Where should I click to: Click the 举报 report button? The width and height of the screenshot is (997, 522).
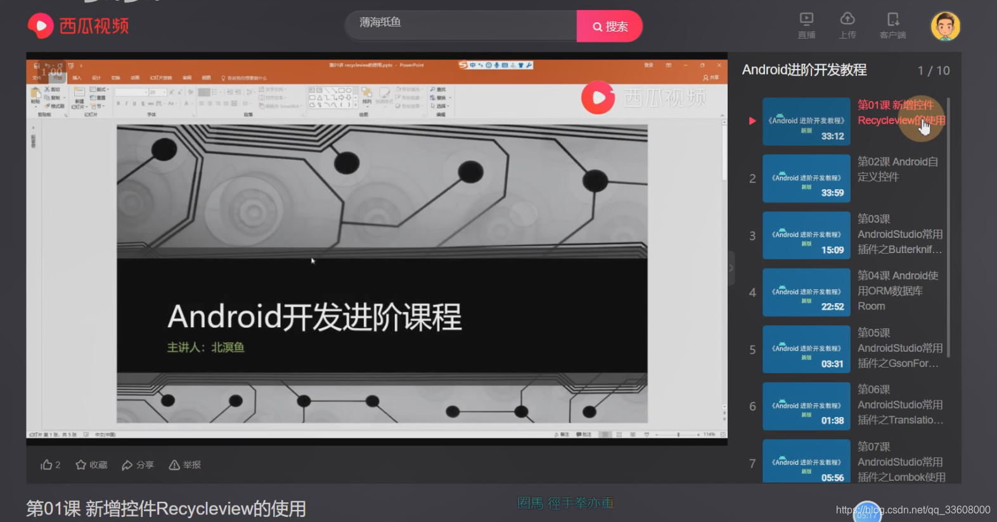click(x=184, y=465)
